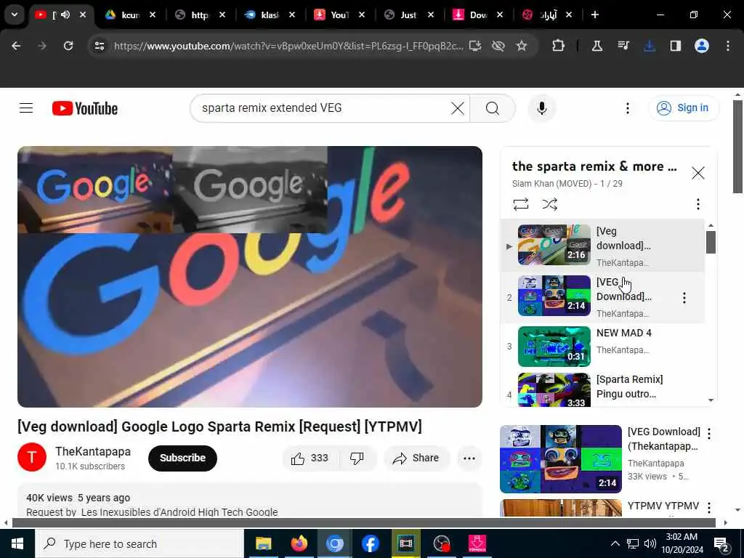Show hidden system tray icons
The height and width of the screenshot is (558, 744).
pos(615,543)
